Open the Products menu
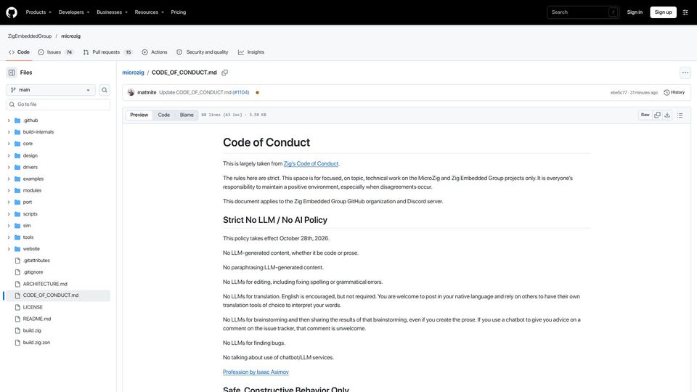Viewport: 697px width, 392px height. pyautogui.click(x=38, y=12)
